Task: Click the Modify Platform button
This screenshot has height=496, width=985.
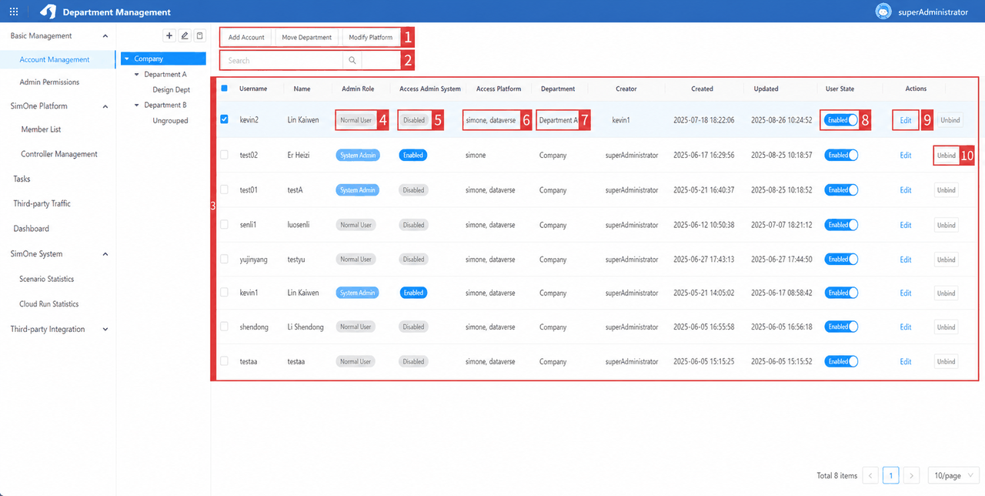Action: pos(370,37)
